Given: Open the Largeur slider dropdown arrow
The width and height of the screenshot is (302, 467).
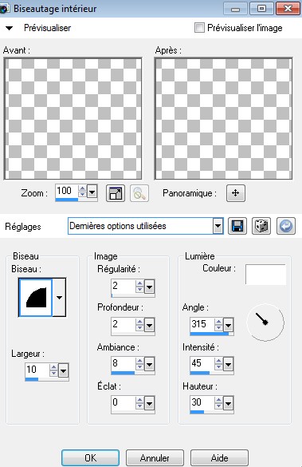Looking at the screenshot, I should pyautogui.click(x=64, y=370).
